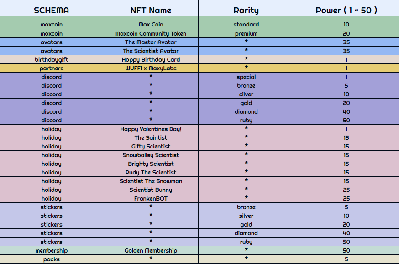The width and height of the screenshot is (399, 264).
Task: Click The Scientist Avatar cell
Action: 151,51
